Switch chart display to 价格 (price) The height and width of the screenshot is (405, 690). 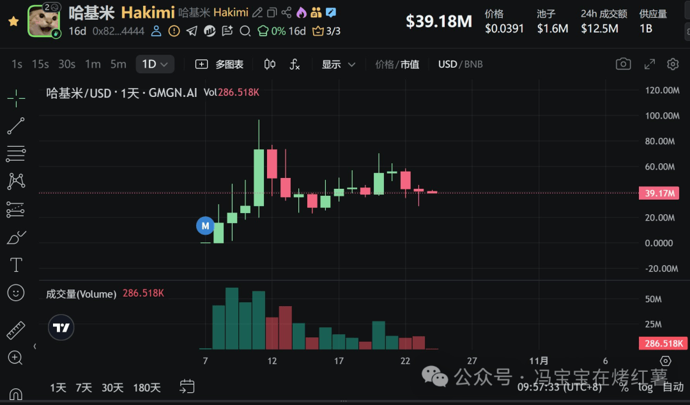[385, 64]
